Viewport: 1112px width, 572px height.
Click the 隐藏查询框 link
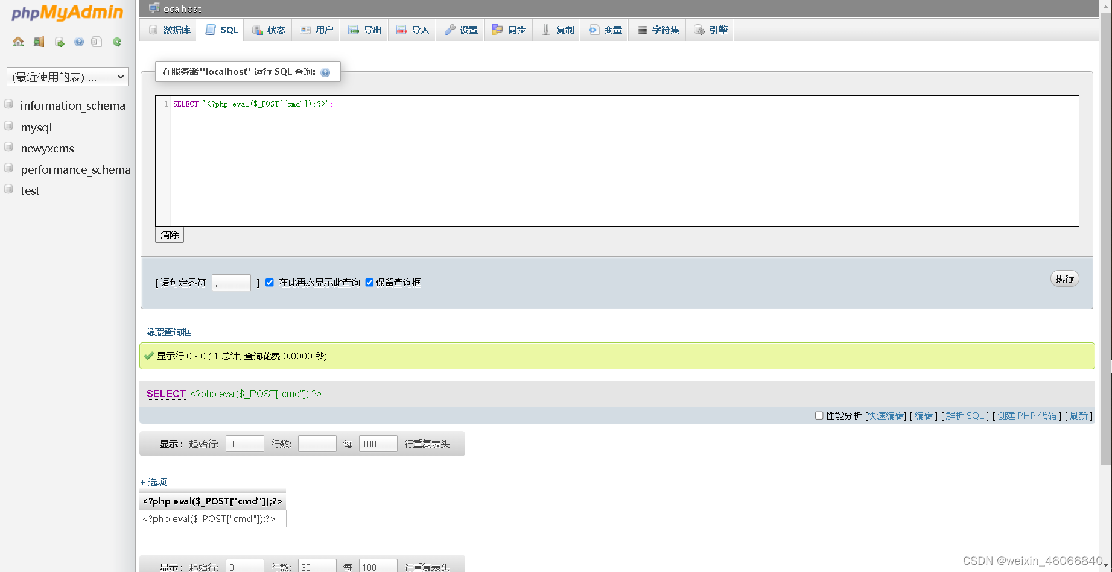[168, 332]
